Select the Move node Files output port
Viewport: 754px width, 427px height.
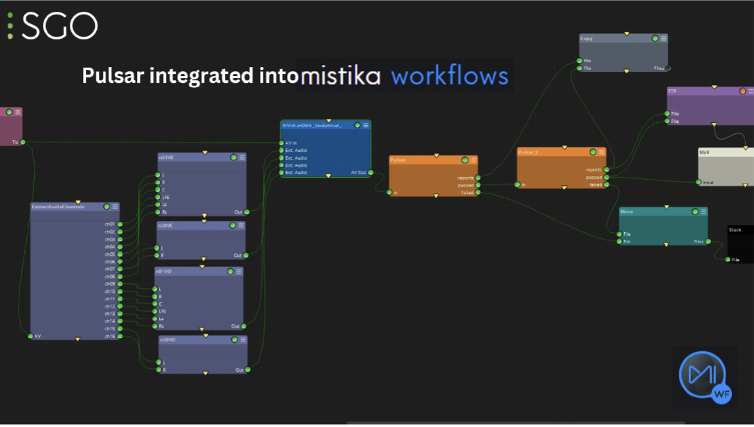click(x=708, y=242)
